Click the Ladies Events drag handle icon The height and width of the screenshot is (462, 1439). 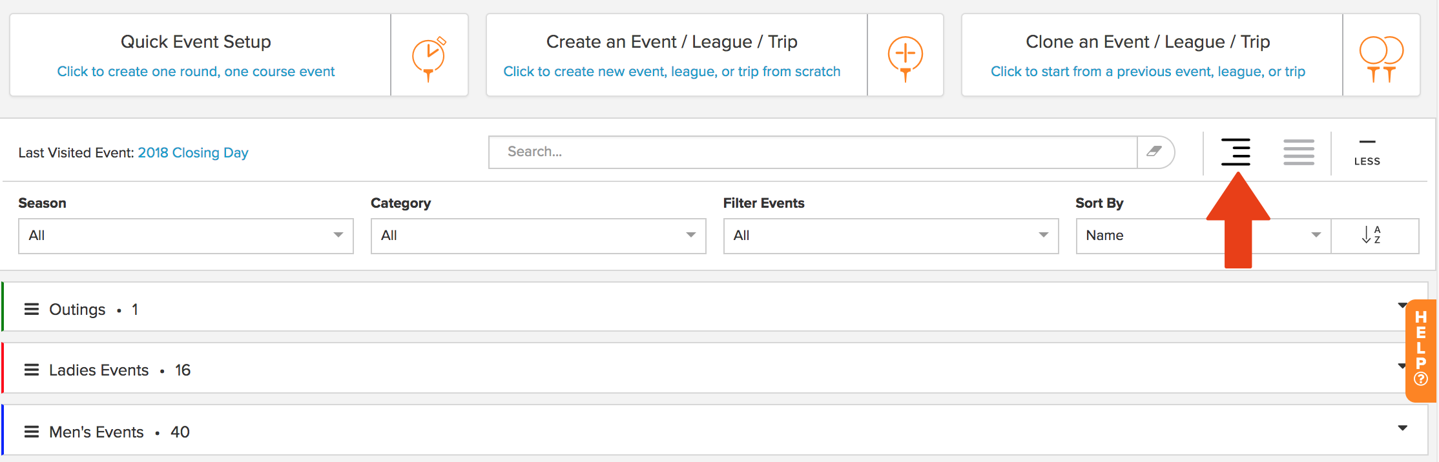(x=32, y=370)
